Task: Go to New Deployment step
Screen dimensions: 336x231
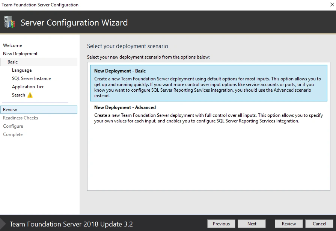Action: 20,54
